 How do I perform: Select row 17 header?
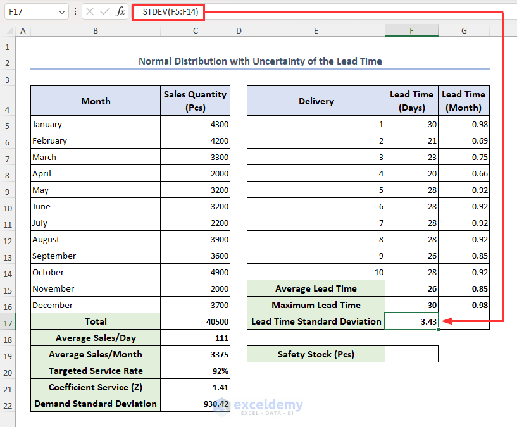(x=8, y=321)
